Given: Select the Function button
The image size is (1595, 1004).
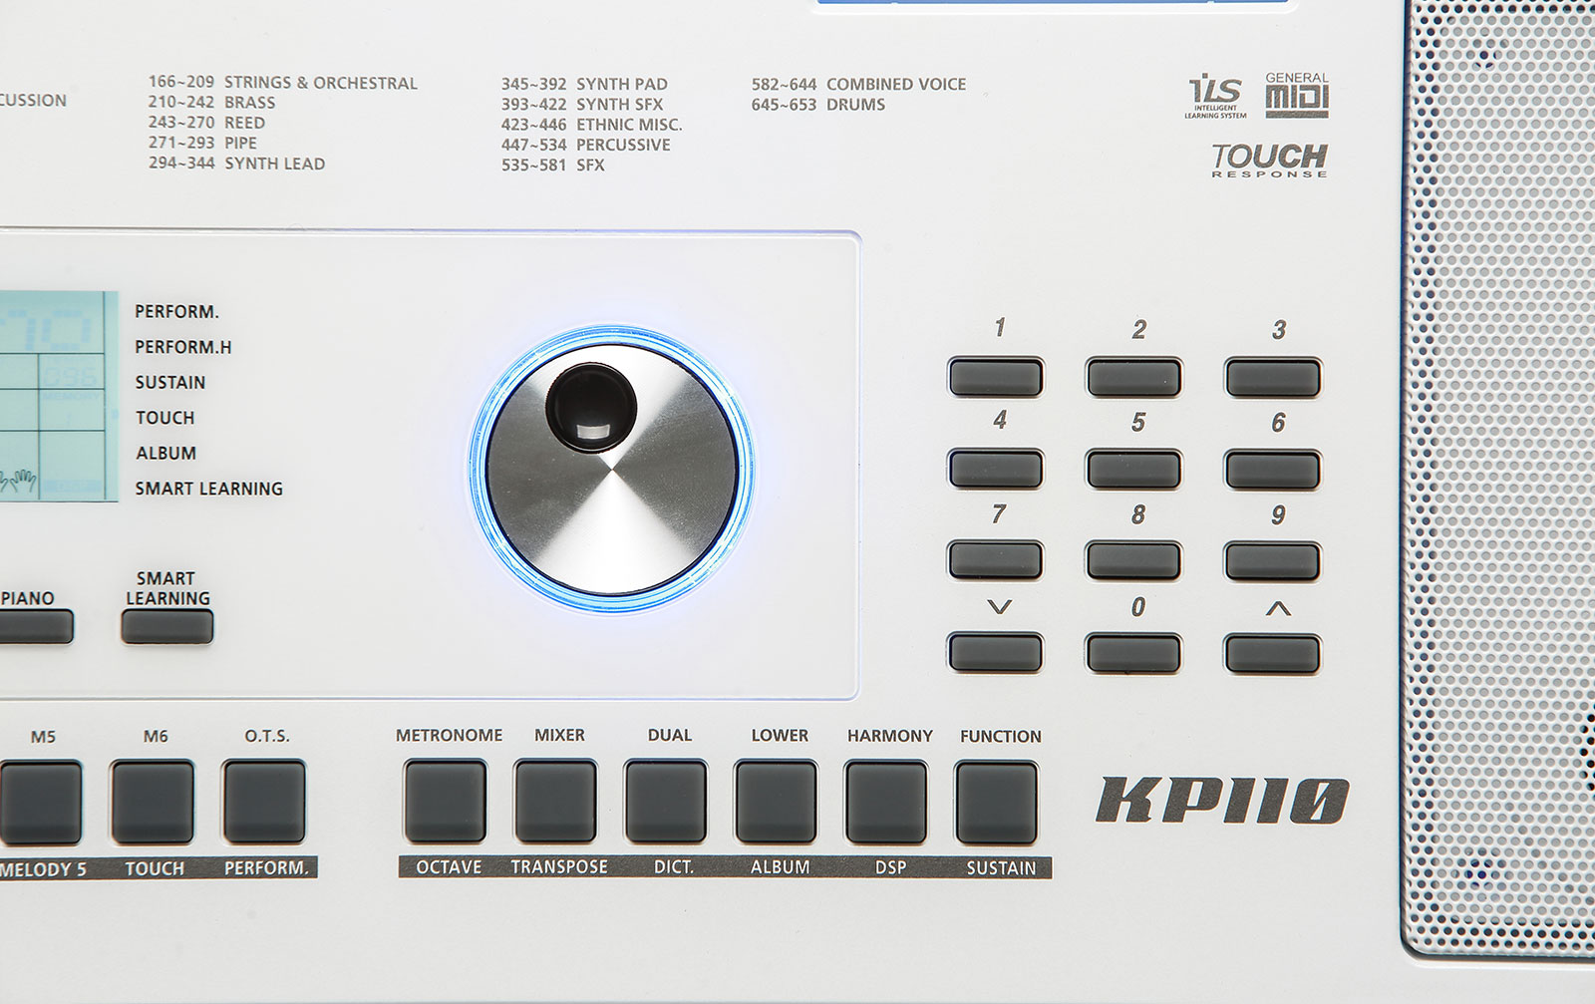Looking at the screenshot, I should point(996,803).
